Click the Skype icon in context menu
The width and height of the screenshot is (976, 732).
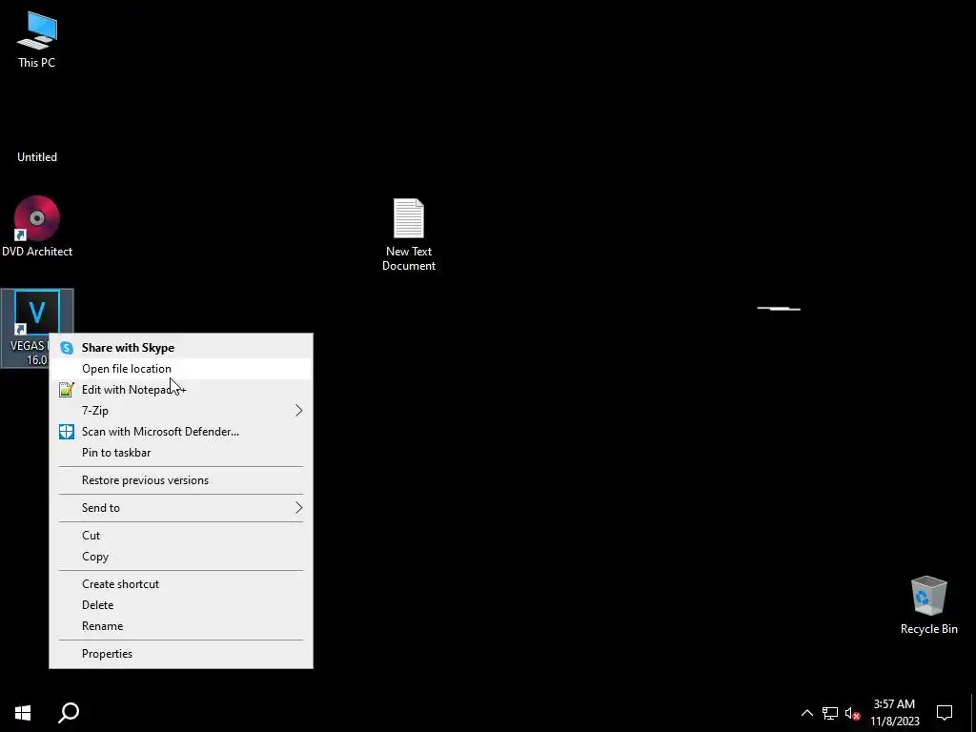click(67, 348)
